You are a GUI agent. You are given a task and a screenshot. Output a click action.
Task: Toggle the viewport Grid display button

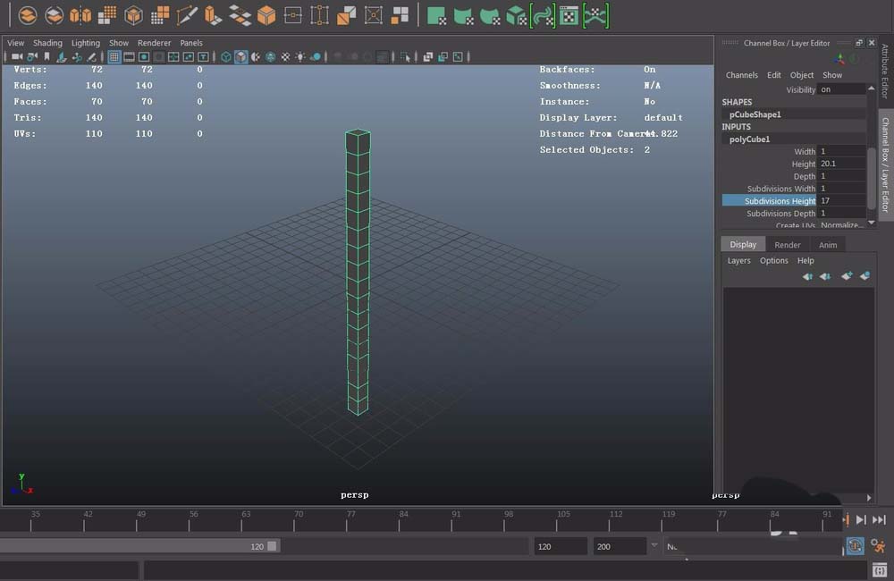(x=114, y=56)
